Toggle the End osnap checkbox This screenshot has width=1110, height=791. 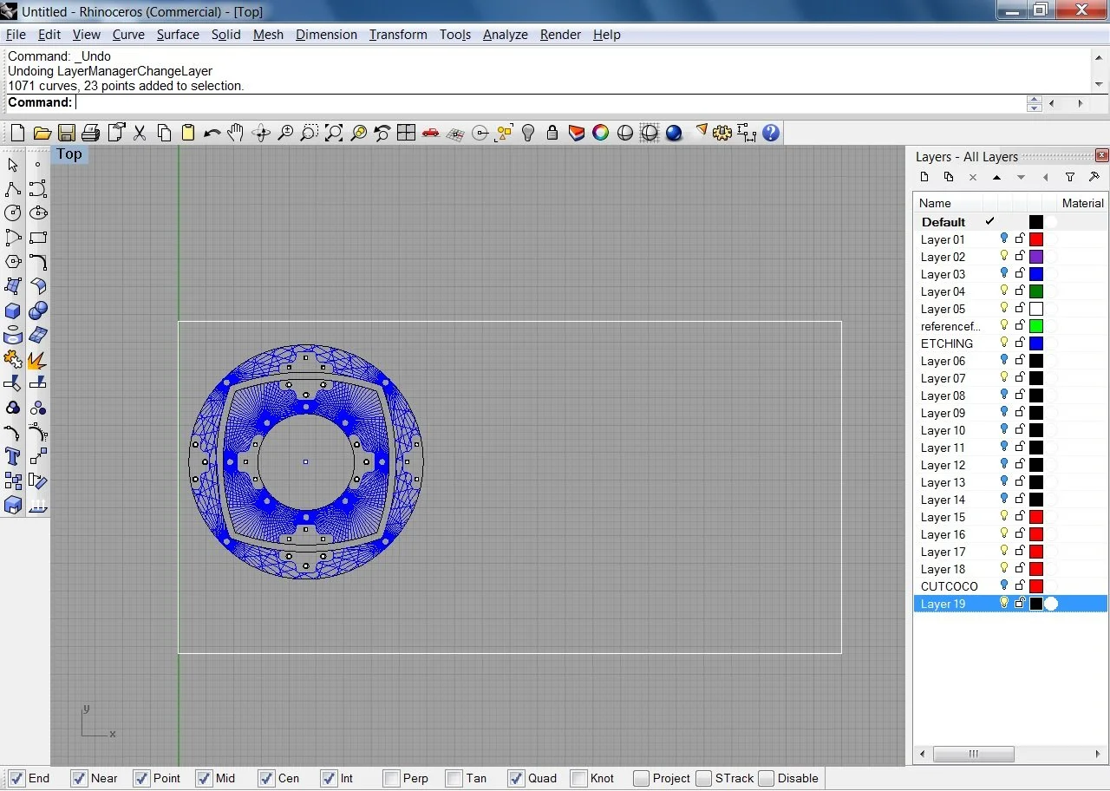[16, 778]
